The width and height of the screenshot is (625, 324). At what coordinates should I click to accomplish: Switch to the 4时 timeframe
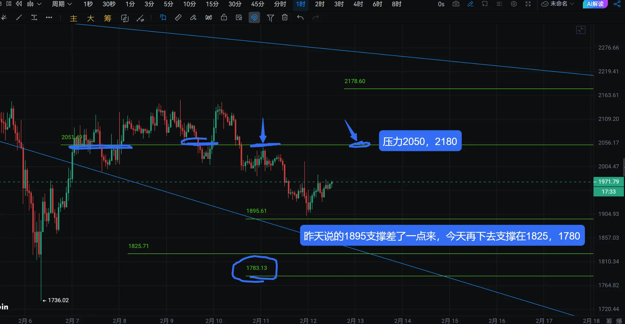point(358,4)
